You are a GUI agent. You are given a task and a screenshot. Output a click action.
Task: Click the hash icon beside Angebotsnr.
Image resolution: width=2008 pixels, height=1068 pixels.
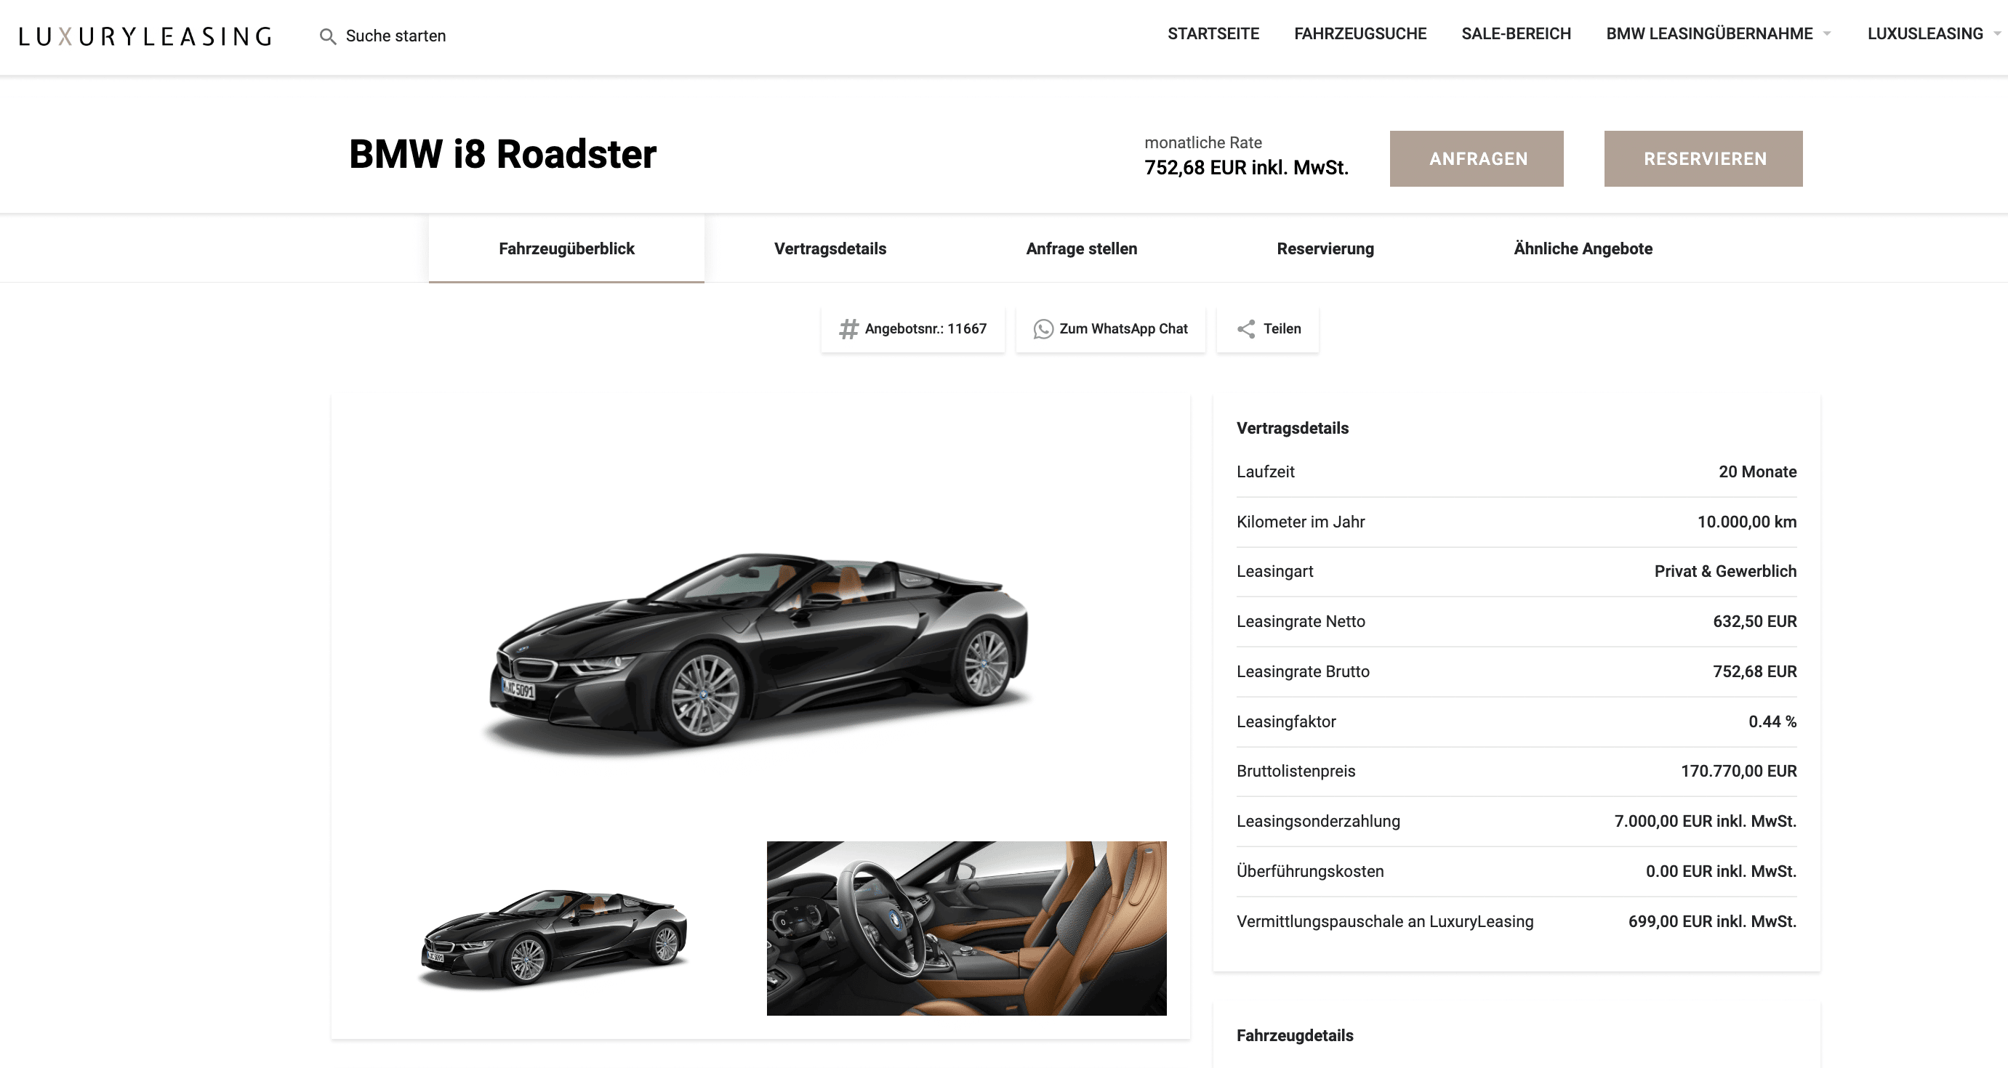click(848, 328)
